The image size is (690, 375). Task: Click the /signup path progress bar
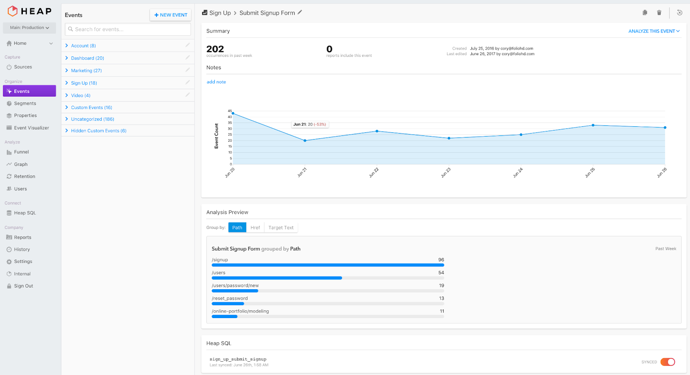[x=328, y=265]
